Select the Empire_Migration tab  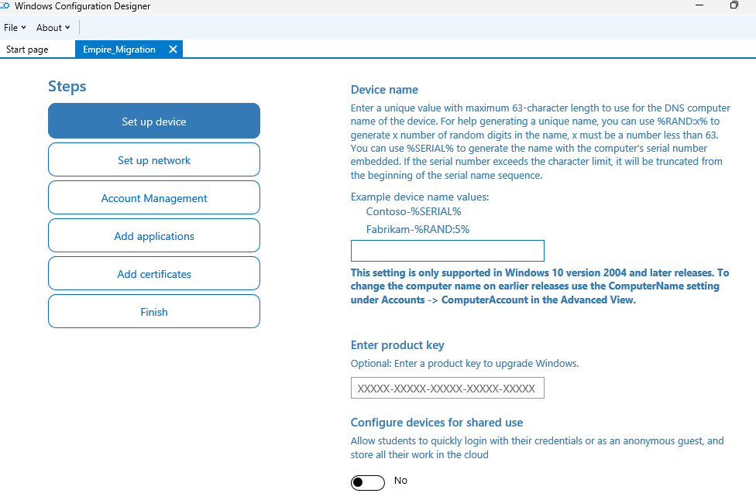120,48
